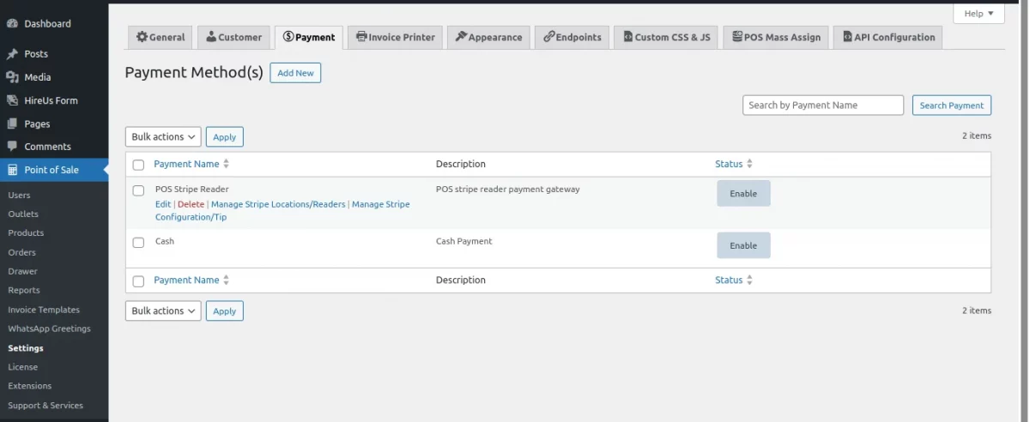Open WhatsApp Greetings in the sidebar

tap(49, 329)
